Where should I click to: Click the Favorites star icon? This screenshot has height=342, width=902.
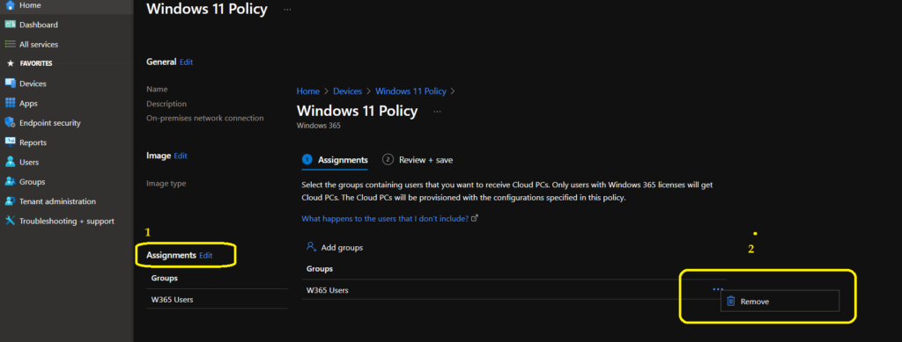(x=11, y=63)
